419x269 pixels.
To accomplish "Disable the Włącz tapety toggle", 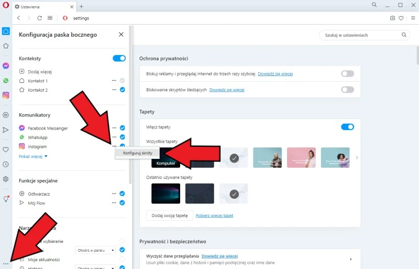I will click(x=347, y=127).
